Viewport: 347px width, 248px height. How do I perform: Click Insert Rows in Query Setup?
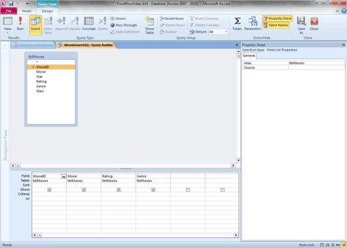[x=171, y=19]
